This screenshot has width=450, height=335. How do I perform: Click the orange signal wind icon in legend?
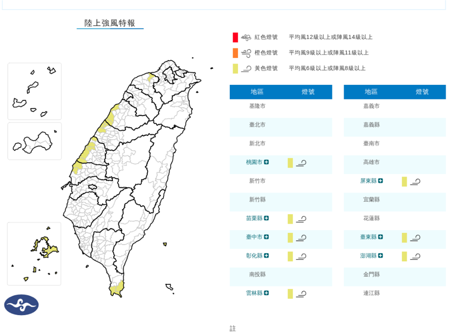(x=246, y=53)
